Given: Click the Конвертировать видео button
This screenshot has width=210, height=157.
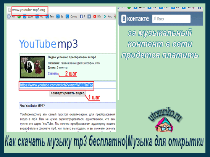Looking at the screenshot, I should pos(68,93).
